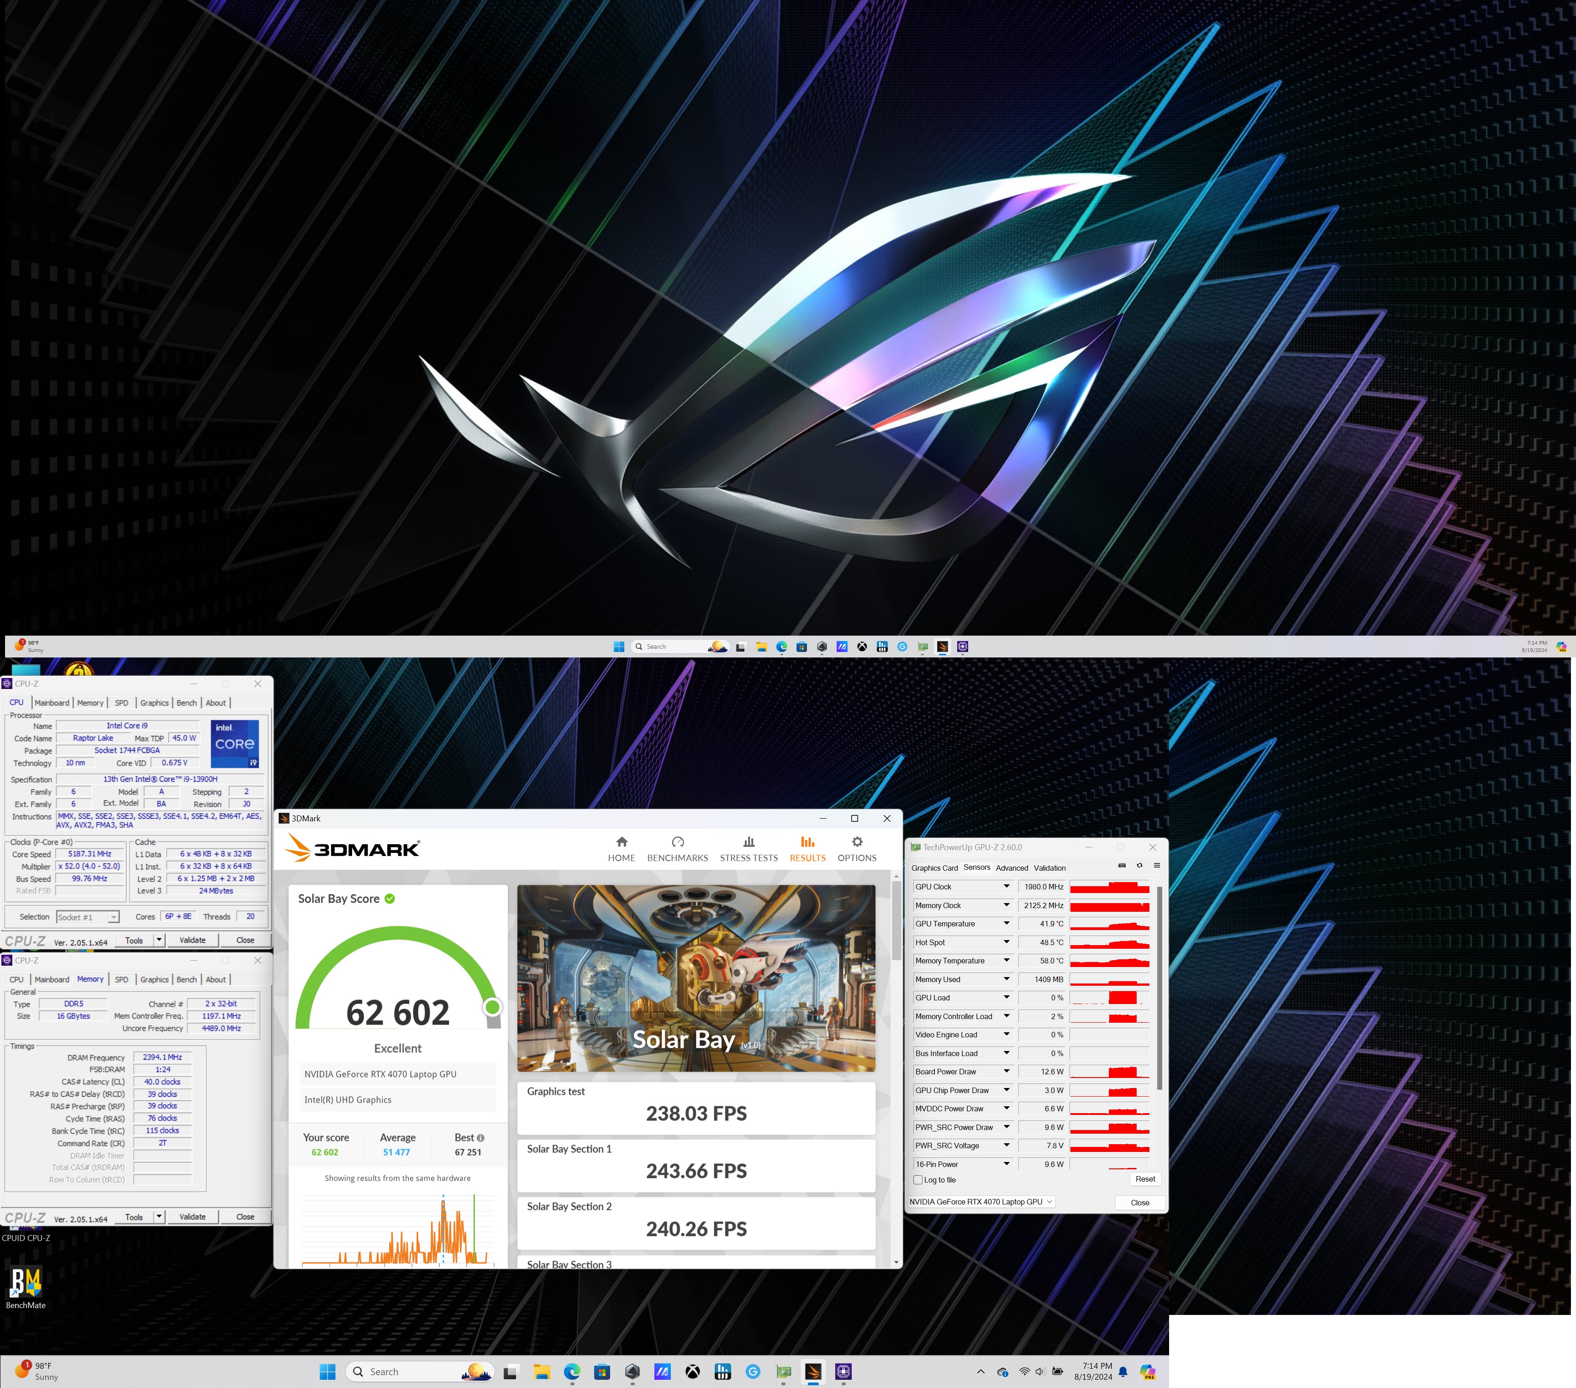Screen dimensions: 1576x1388
Task: Click the CPU-Z icon in the bottom taskbar
Action: [843, 1372]
